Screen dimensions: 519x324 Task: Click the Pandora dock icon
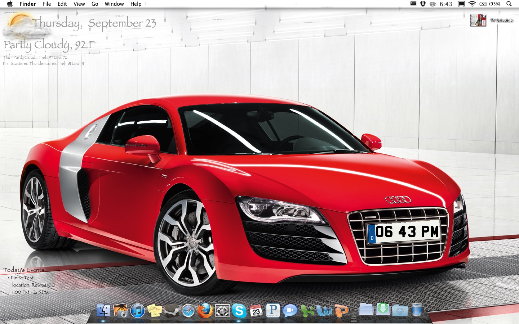pos(273,310)
